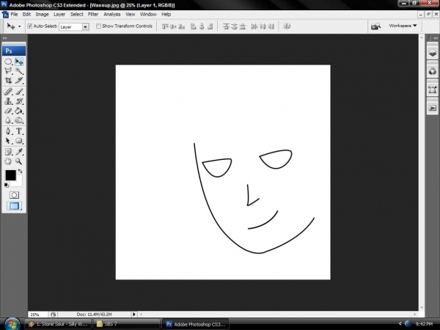This screenshot has height=330, width=440.
Task: Toggle Quick Mask mode
Action: (14, 195)
